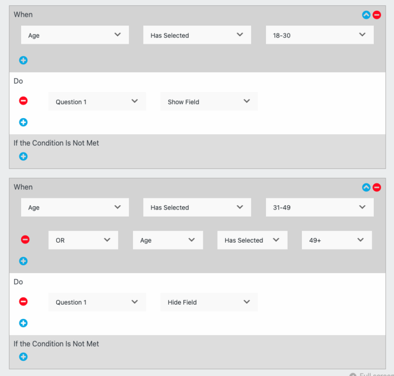The height and width of the screenshot is (376, 394).
Task: Collapse the second When condition block
Action: coord(366,187)
